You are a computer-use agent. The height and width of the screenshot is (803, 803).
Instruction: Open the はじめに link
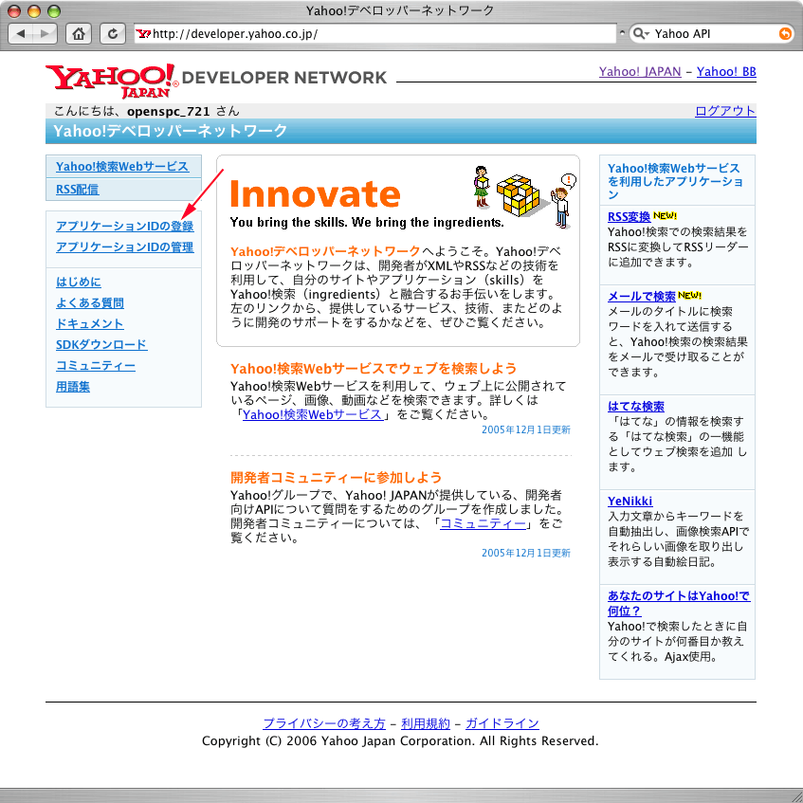pyautogui.click(x=79, y=283)
